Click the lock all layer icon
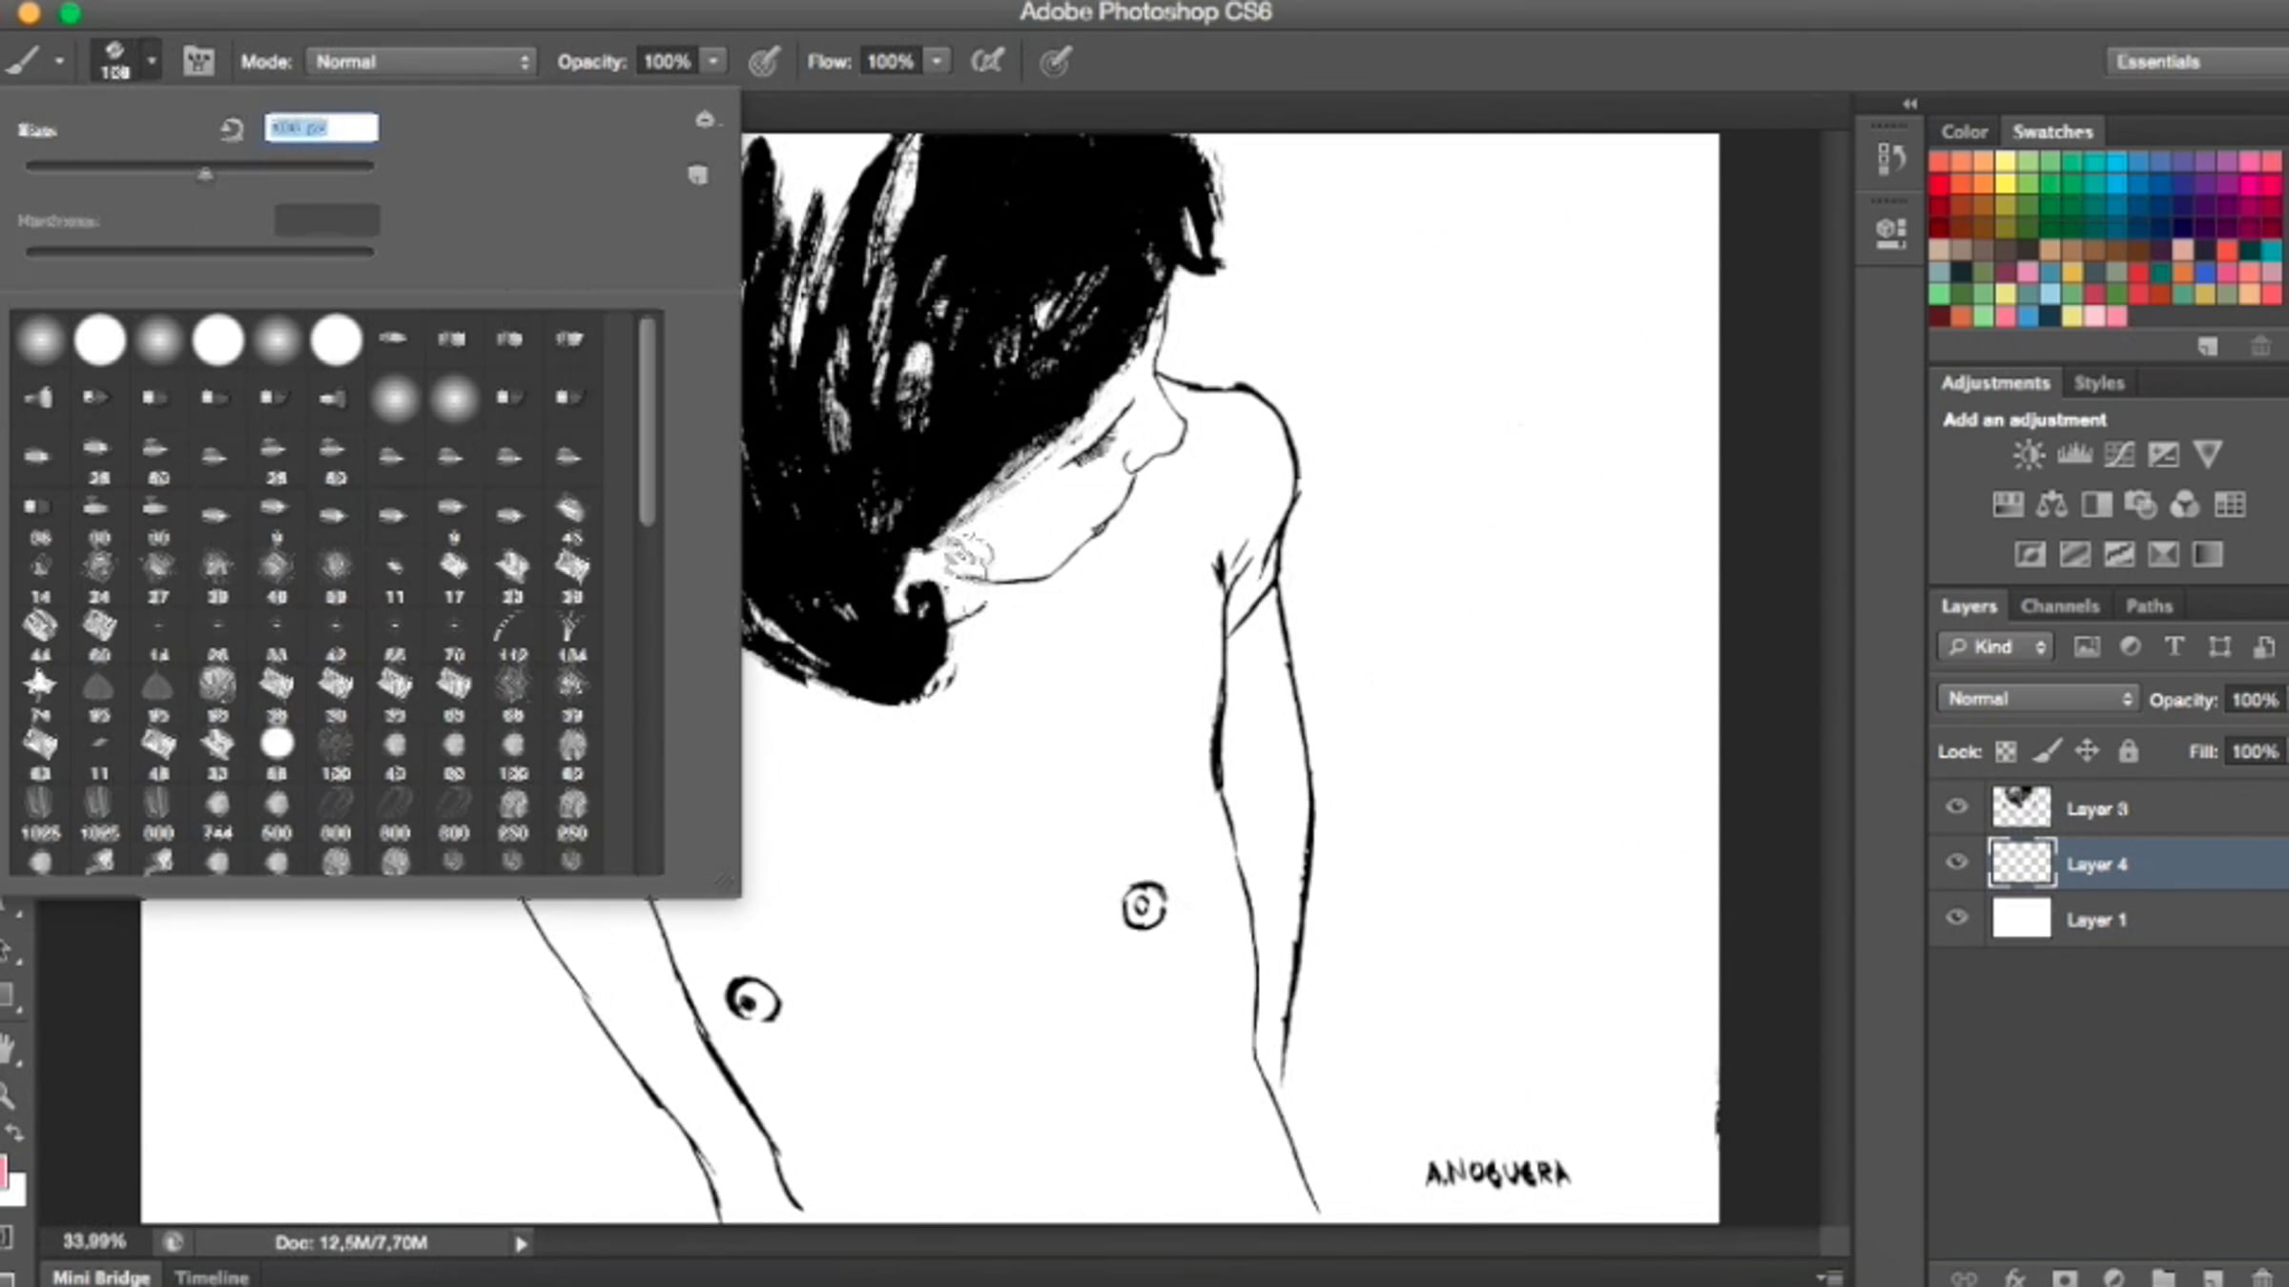The image size is (2289, 1287). pos(2128,751)
